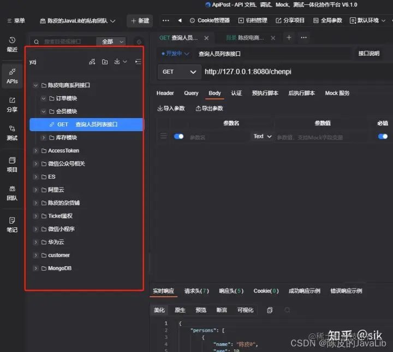This screenshot has width=393, height=352.
Task: Open the 最近 recent history sidebar icon
Action: 12,44
